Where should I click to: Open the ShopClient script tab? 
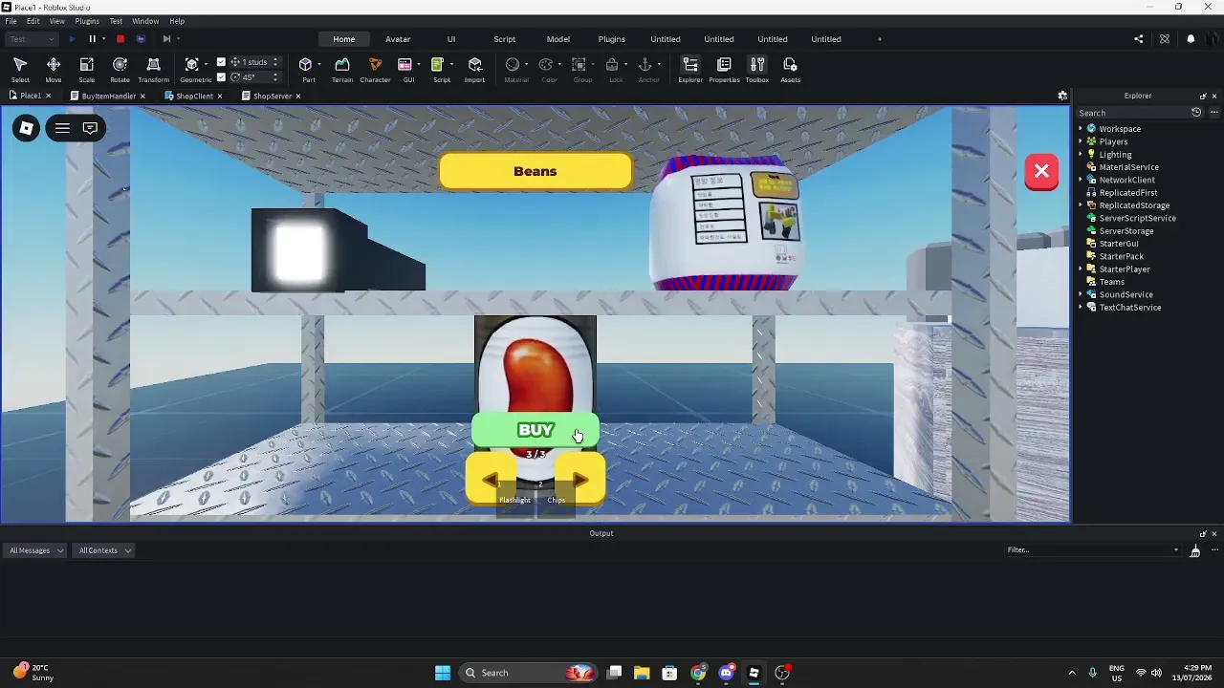(x=193, y=97)
